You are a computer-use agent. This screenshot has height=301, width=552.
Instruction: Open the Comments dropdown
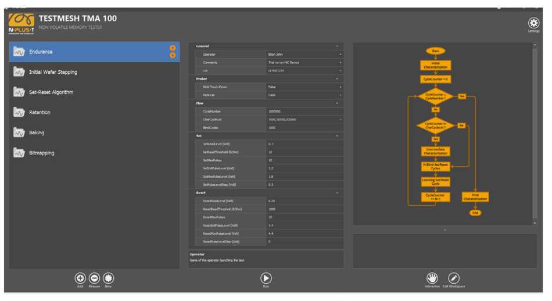click(x=340, y=63)
